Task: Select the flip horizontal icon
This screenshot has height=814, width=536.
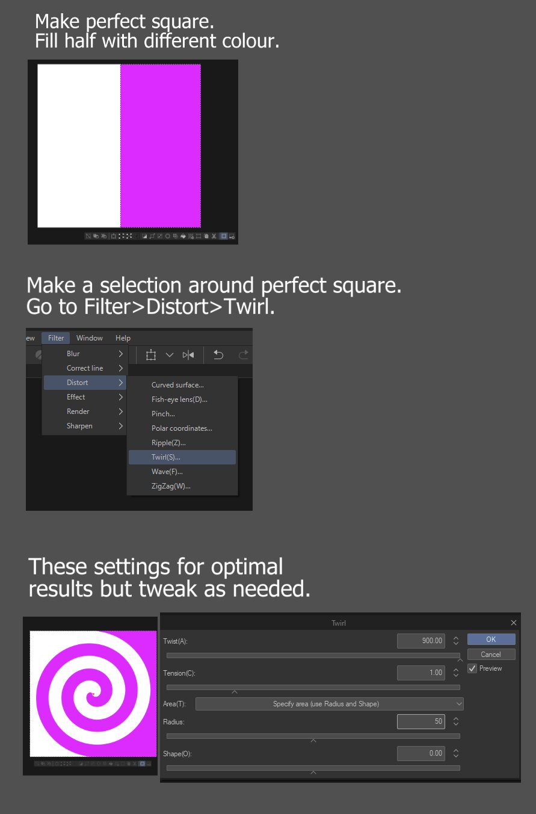Action: pyautogui.click(x=188, y=355)
